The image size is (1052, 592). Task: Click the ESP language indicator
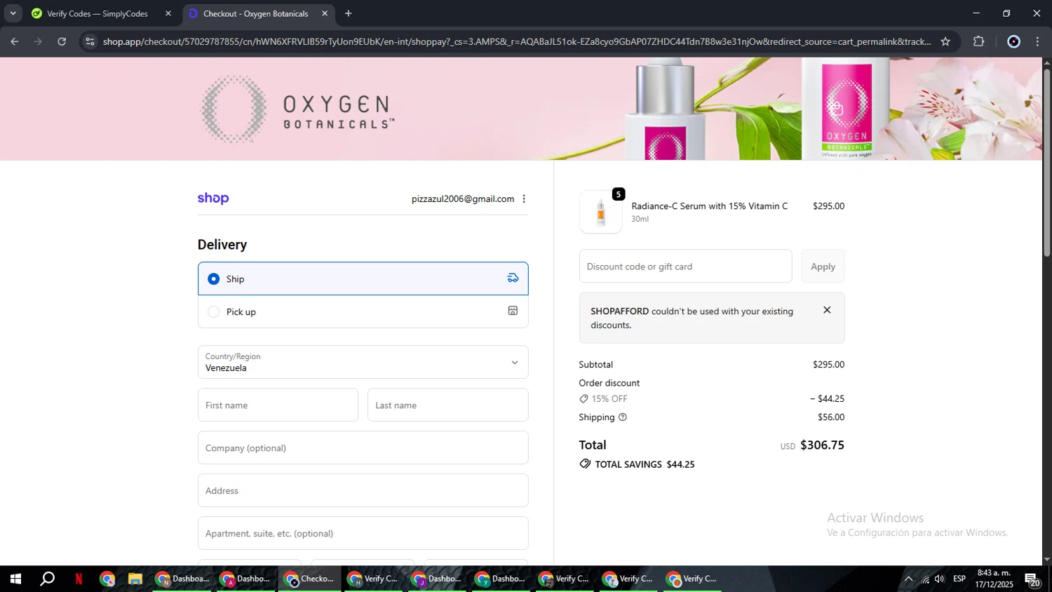[x=959, y=579]
